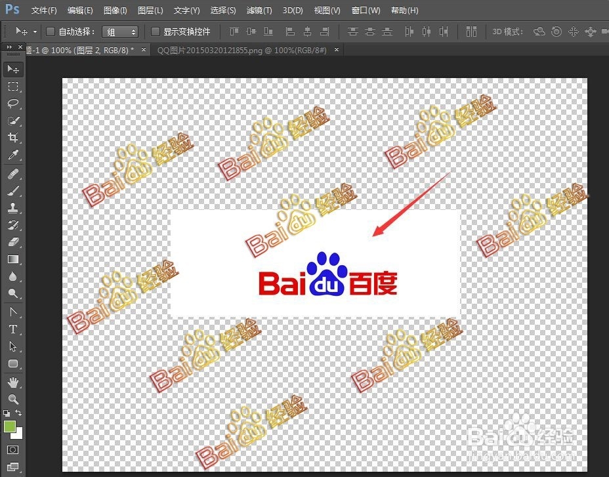
Task: Click align bottom edges icon
Action: click(x=268, y=31)
